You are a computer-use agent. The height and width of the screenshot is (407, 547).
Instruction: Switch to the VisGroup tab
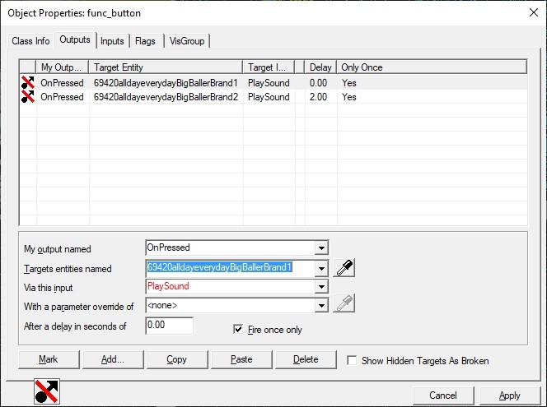pyautogui.click(x=187, y=41)
